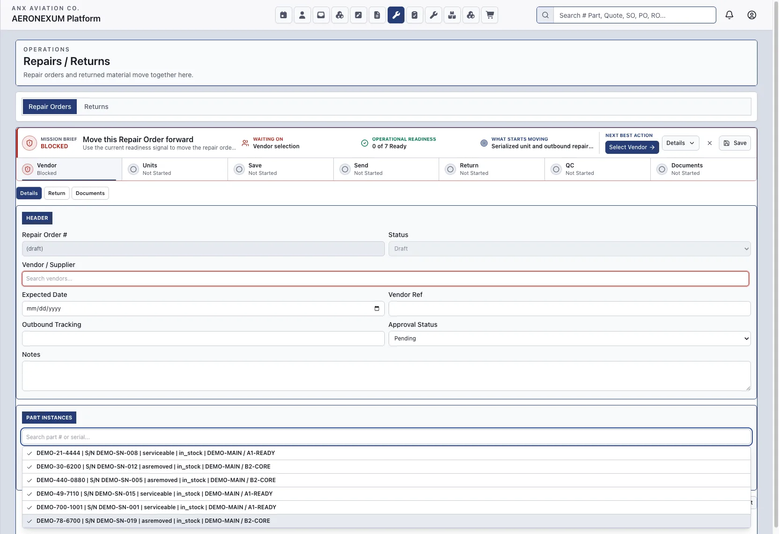The image size is (779, 534).
Task: Open the stacked boxes inventory icon
Action: (x=452, y=15)
